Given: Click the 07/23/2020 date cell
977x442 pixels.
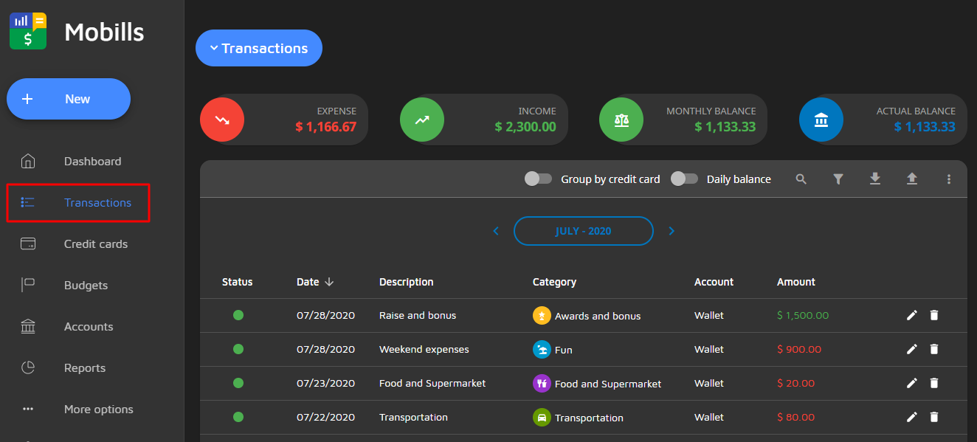Looking at the screenshot, I should tap(325, 383).
